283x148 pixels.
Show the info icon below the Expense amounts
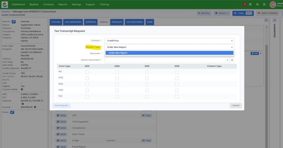(x=23, y=104)
